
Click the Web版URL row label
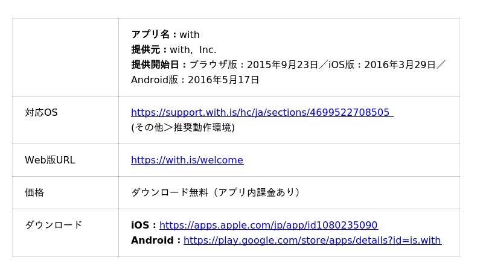click(50, 160)
